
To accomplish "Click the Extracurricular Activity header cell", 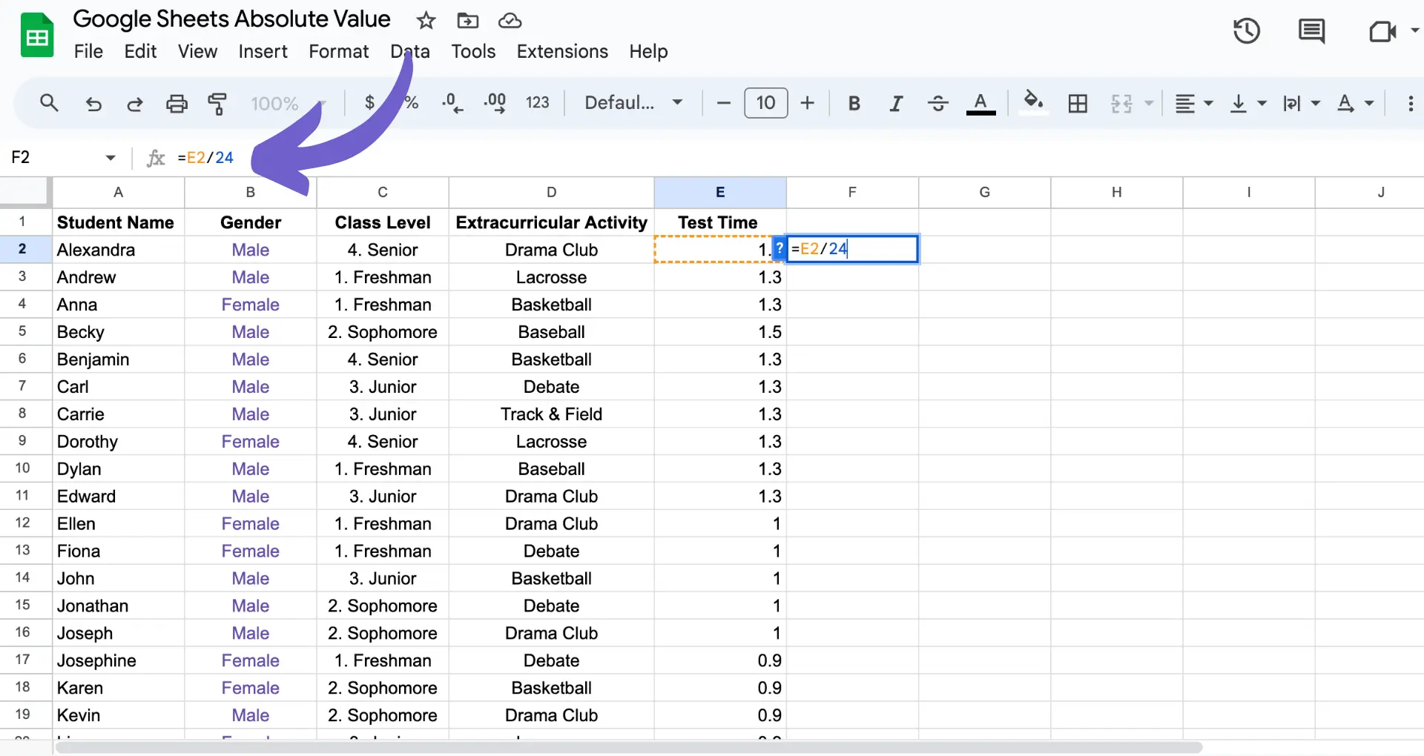I will [x=551, y=222].
